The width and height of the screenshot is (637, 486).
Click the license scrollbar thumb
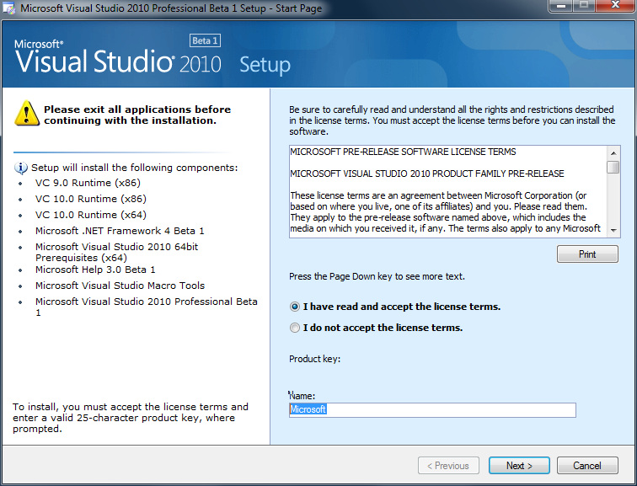(613, 168)
